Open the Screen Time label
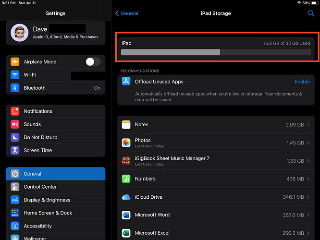 pyautogui.click(x=38, y=150)
